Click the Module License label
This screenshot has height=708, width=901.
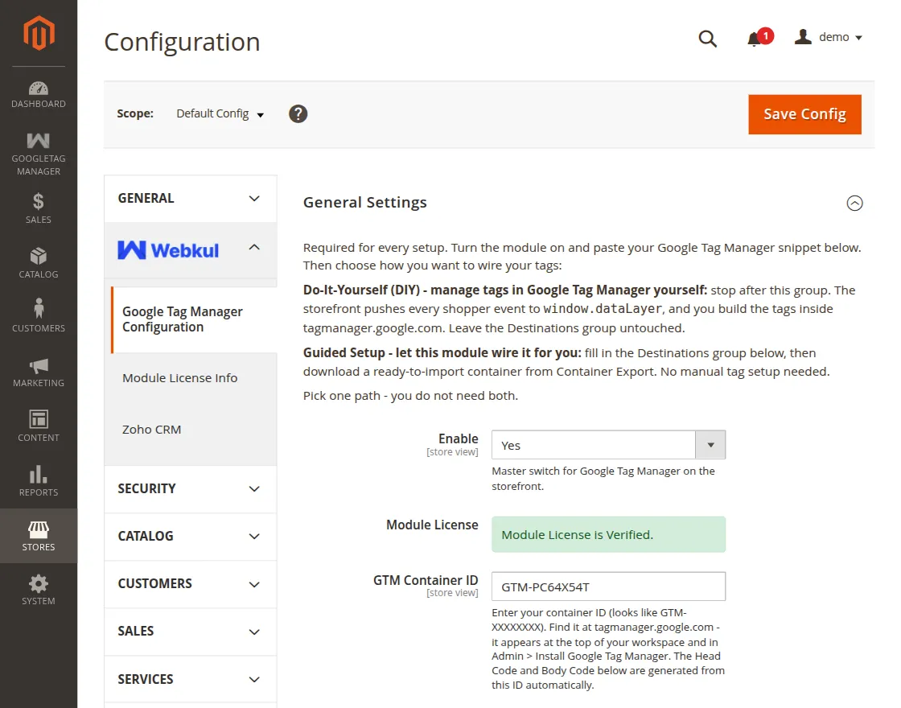tap(432, 525)
